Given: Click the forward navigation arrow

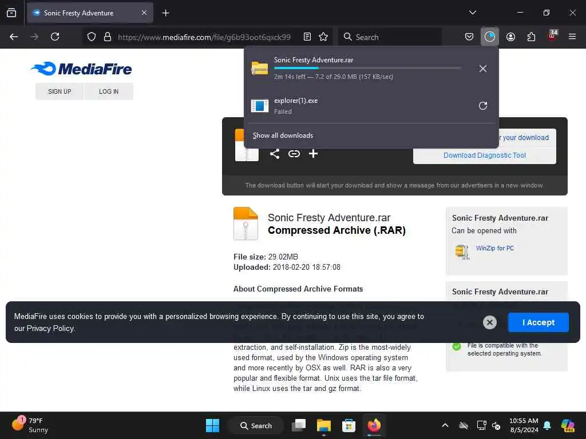Looking at the screenshot, I should tap(34, 37).
